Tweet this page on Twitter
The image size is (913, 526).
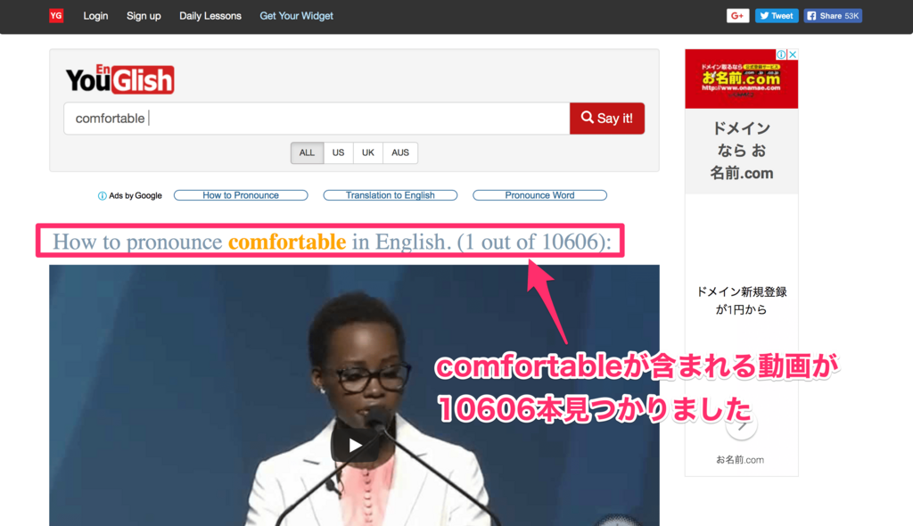777,16
